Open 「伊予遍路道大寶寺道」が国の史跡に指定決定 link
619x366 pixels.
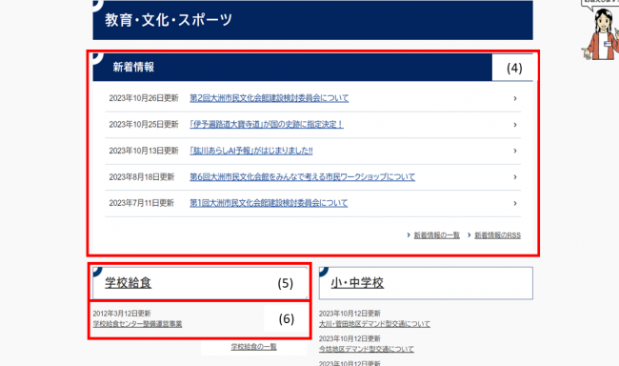coord(267,125)
